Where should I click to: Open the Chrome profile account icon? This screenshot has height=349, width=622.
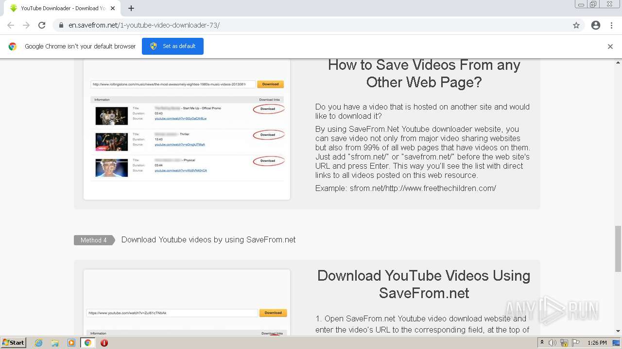(x=596, y=25)
